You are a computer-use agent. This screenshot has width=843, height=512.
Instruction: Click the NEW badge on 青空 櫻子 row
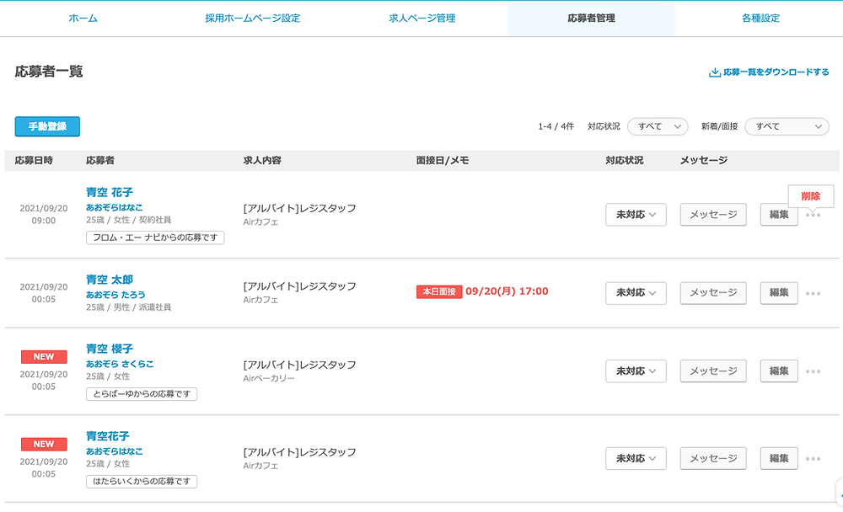click(44, 357)
